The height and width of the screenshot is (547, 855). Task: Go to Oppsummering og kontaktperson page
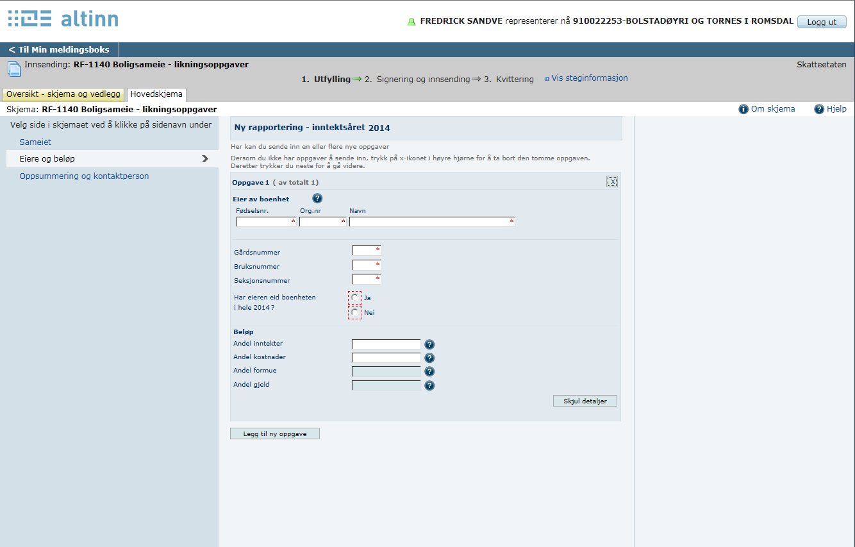click(x=84, y=176)
